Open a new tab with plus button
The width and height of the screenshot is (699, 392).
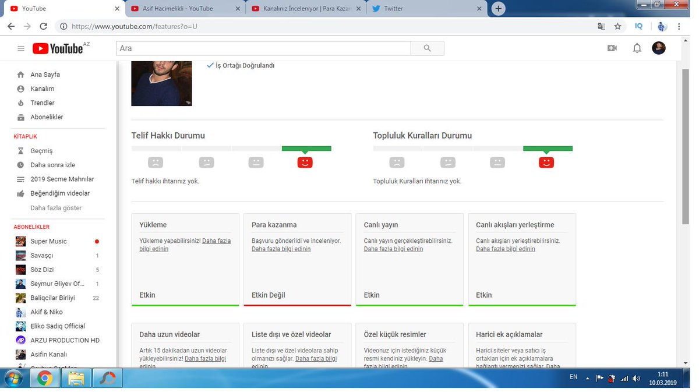click(x=498, y=9)
